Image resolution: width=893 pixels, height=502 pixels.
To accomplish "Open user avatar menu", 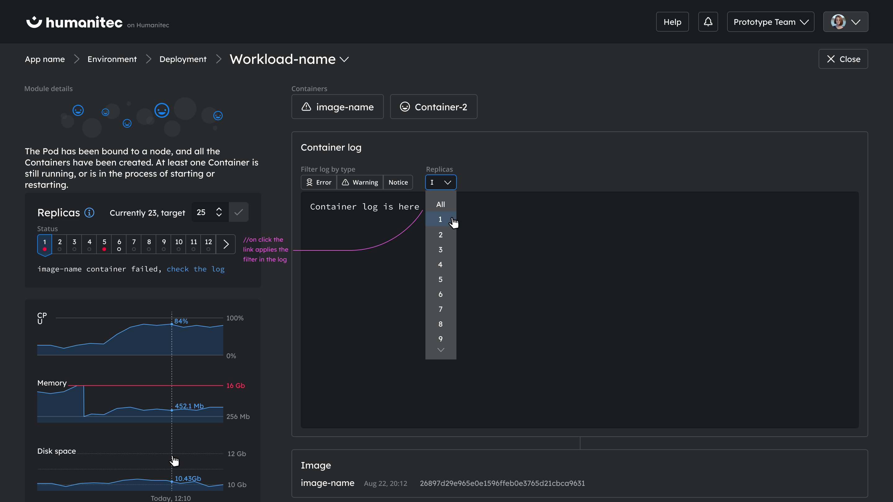I will (x=845, y=22).
